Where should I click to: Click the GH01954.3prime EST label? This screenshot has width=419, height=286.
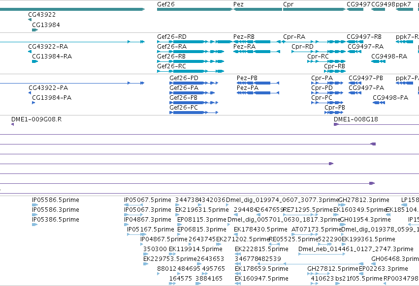[x=365, y=220]
